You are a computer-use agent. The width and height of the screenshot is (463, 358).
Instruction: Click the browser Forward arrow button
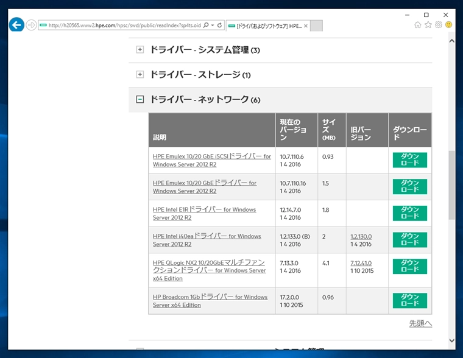31,25
